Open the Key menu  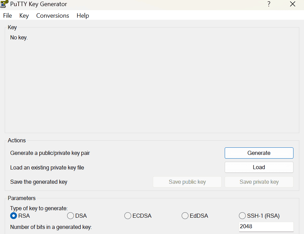(x=24, y=16)
